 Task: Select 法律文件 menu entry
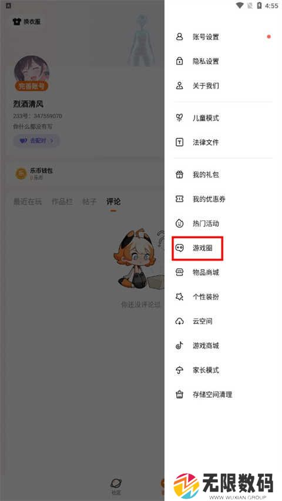tap(223, 142)
